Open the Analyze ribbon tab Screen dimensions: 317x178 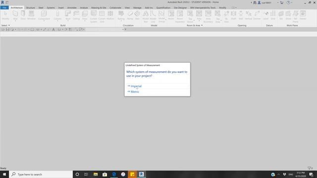coord(84,8)
